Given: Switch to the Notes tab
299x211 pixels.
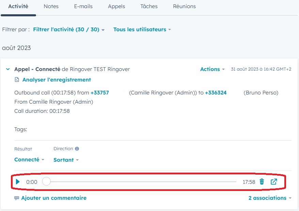Looking at the screenshot, I should pyautogui.click(x=51, y=6).
